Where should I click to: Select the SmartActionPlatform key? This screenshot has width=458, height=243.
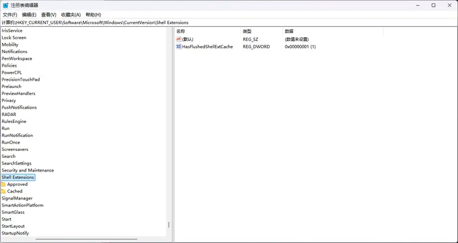pyautogui.click(x=22, y=206)
